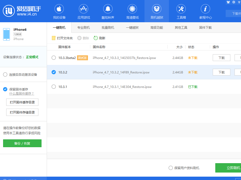
Task: Click file name iPhone_4.7_10.3.3_14G5037b_Restore.ipsw
Action: click(124, 58)
